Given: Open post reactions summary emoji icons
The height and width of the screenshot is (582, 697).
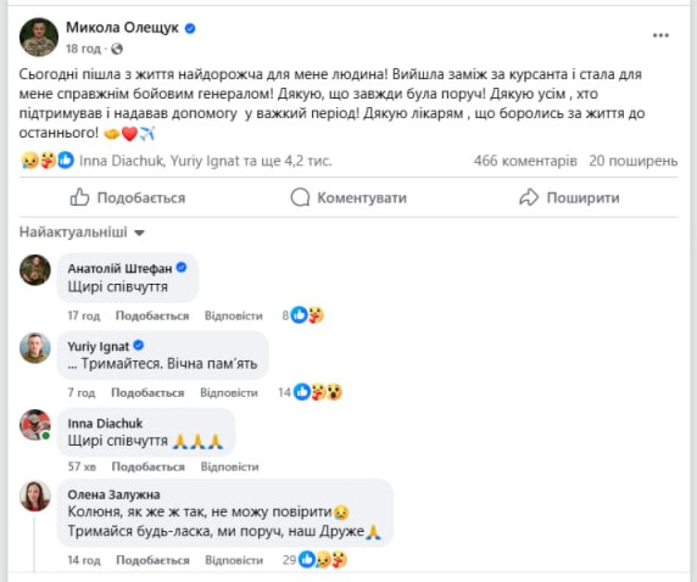Looking at the screenshot, I should coord(47,161).
